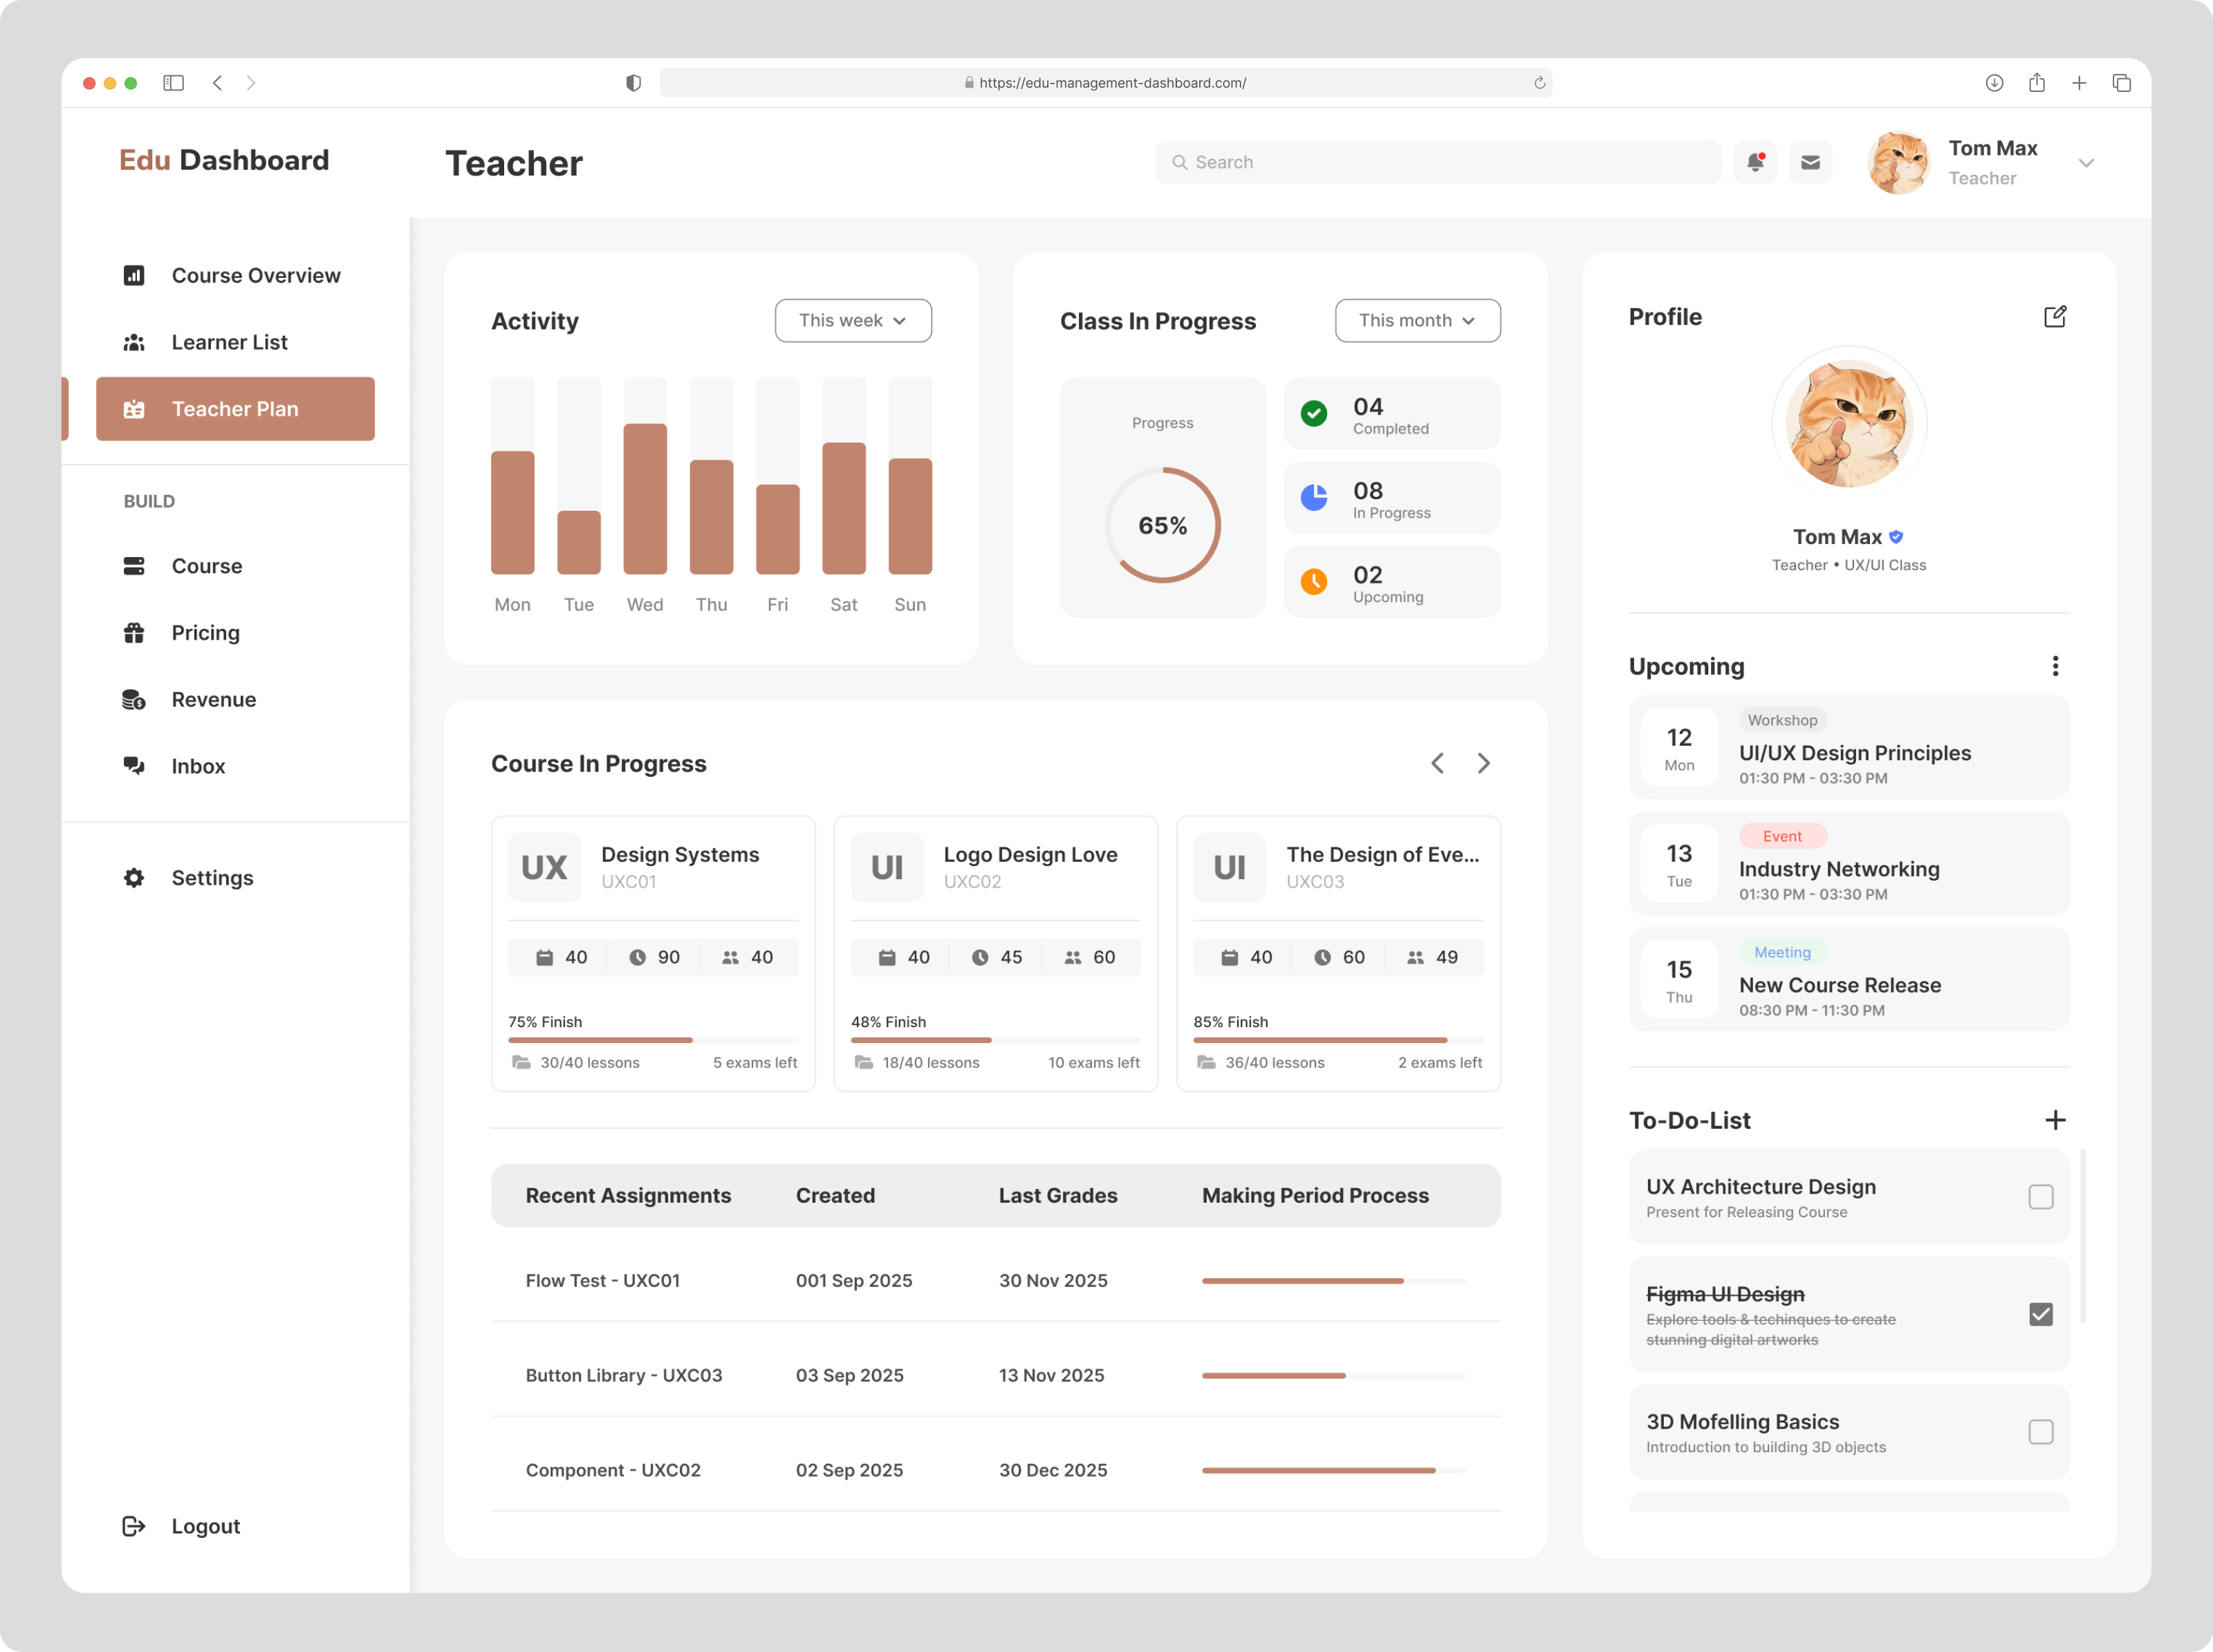Click the edit profile pencil icon
Viewport: 2213px width, 1652px height.
[2056, 316]
